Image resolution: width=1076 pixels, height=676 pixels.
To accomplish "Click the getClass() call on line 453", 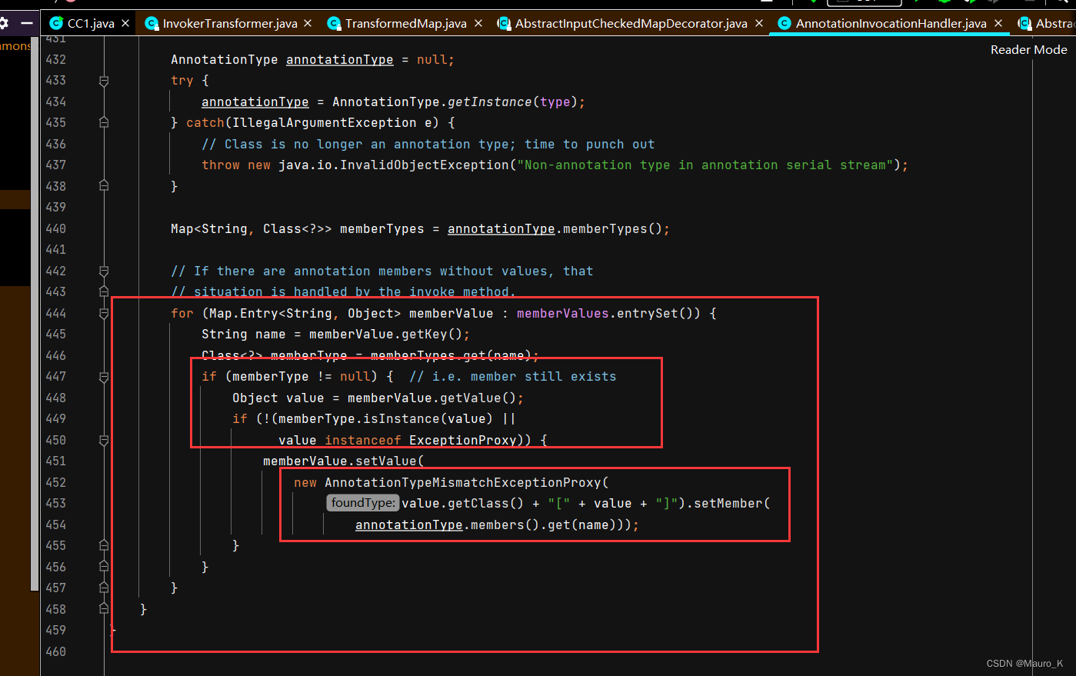I will (485, 504).
